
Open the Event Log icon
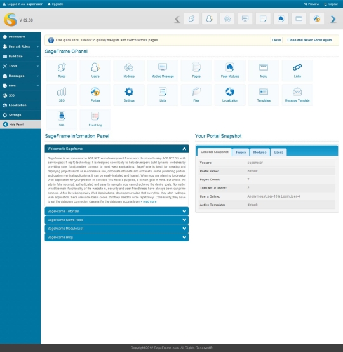point(95,119)
